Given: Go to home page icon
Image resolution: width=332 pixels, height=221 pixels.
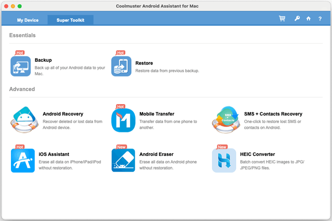Looking at the screenshot, I should (308, 19).
